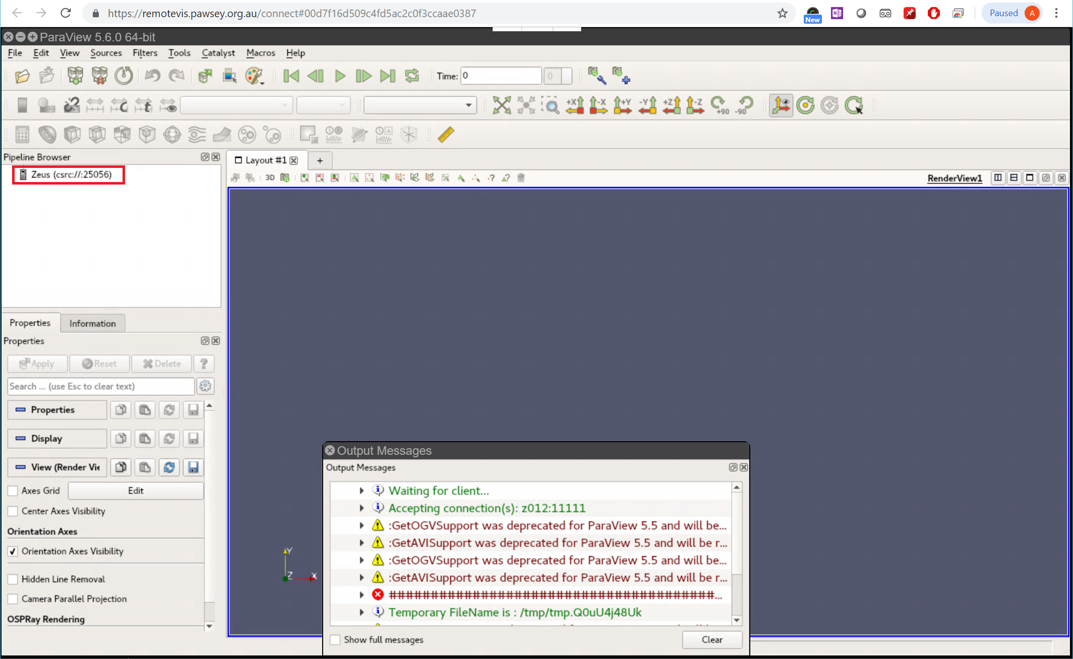Add a new layout tab
This screenshot has width=1073, height=659.
tap(320, 160)
